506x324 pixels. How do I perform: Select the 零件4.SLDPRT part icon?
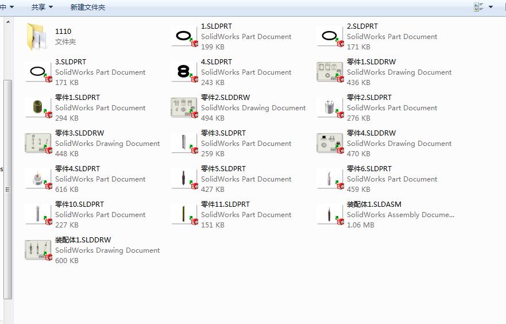pyautogui.click(x=38, y=179)
